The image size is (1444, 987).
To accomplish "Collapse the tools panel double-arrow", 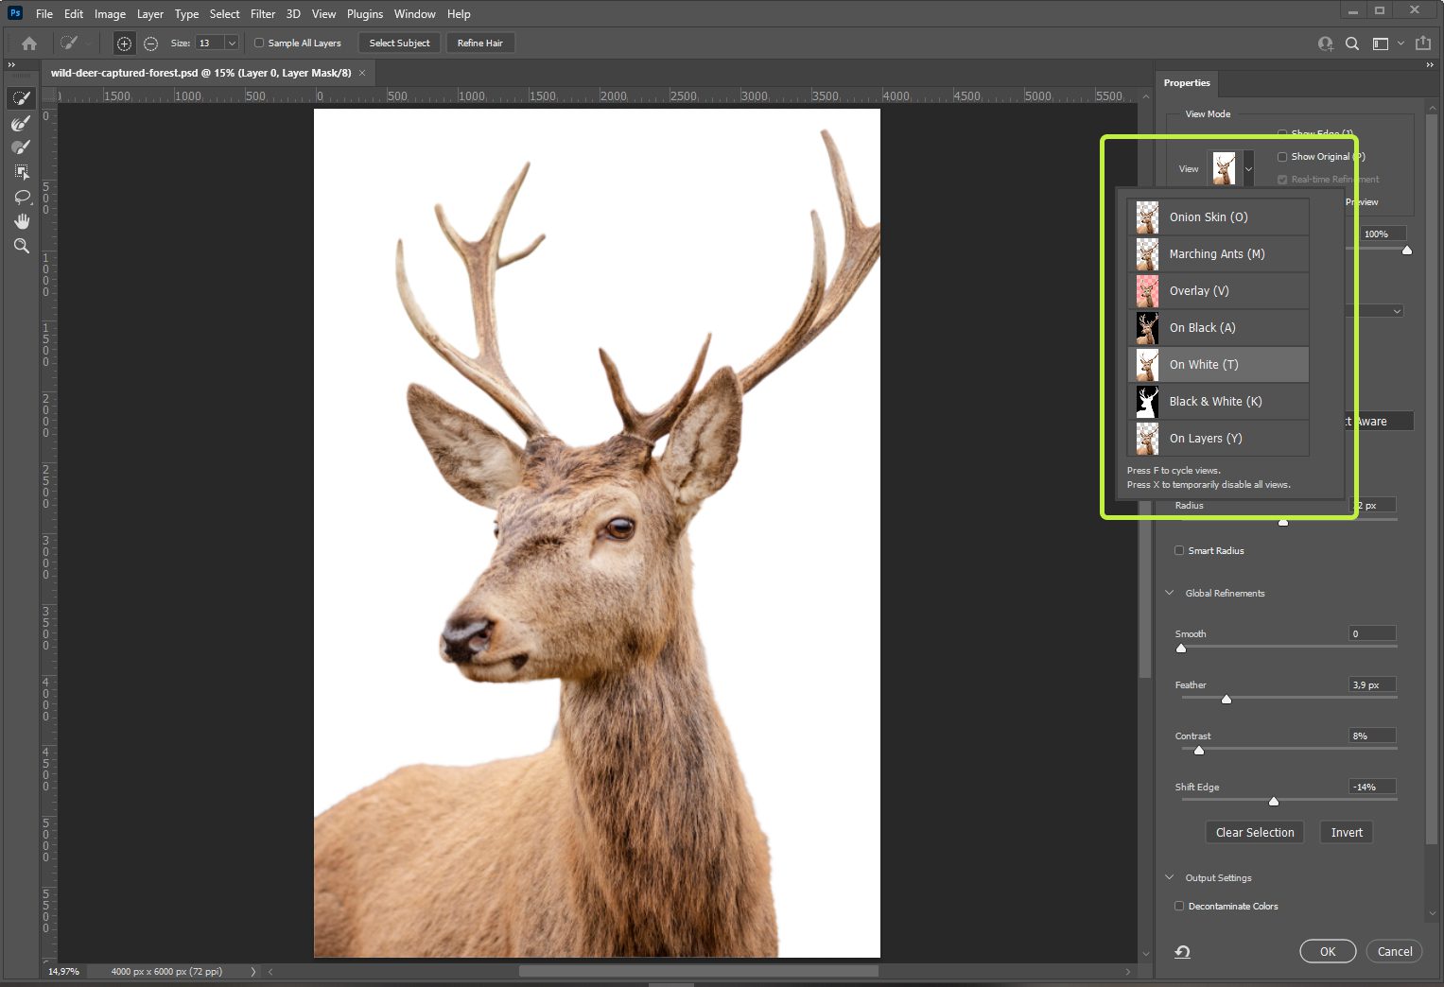I will point(11,65).
